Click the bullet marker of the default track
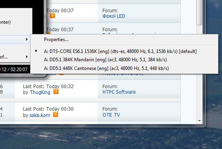Screen dimensions: 222x149 point(36,51)
